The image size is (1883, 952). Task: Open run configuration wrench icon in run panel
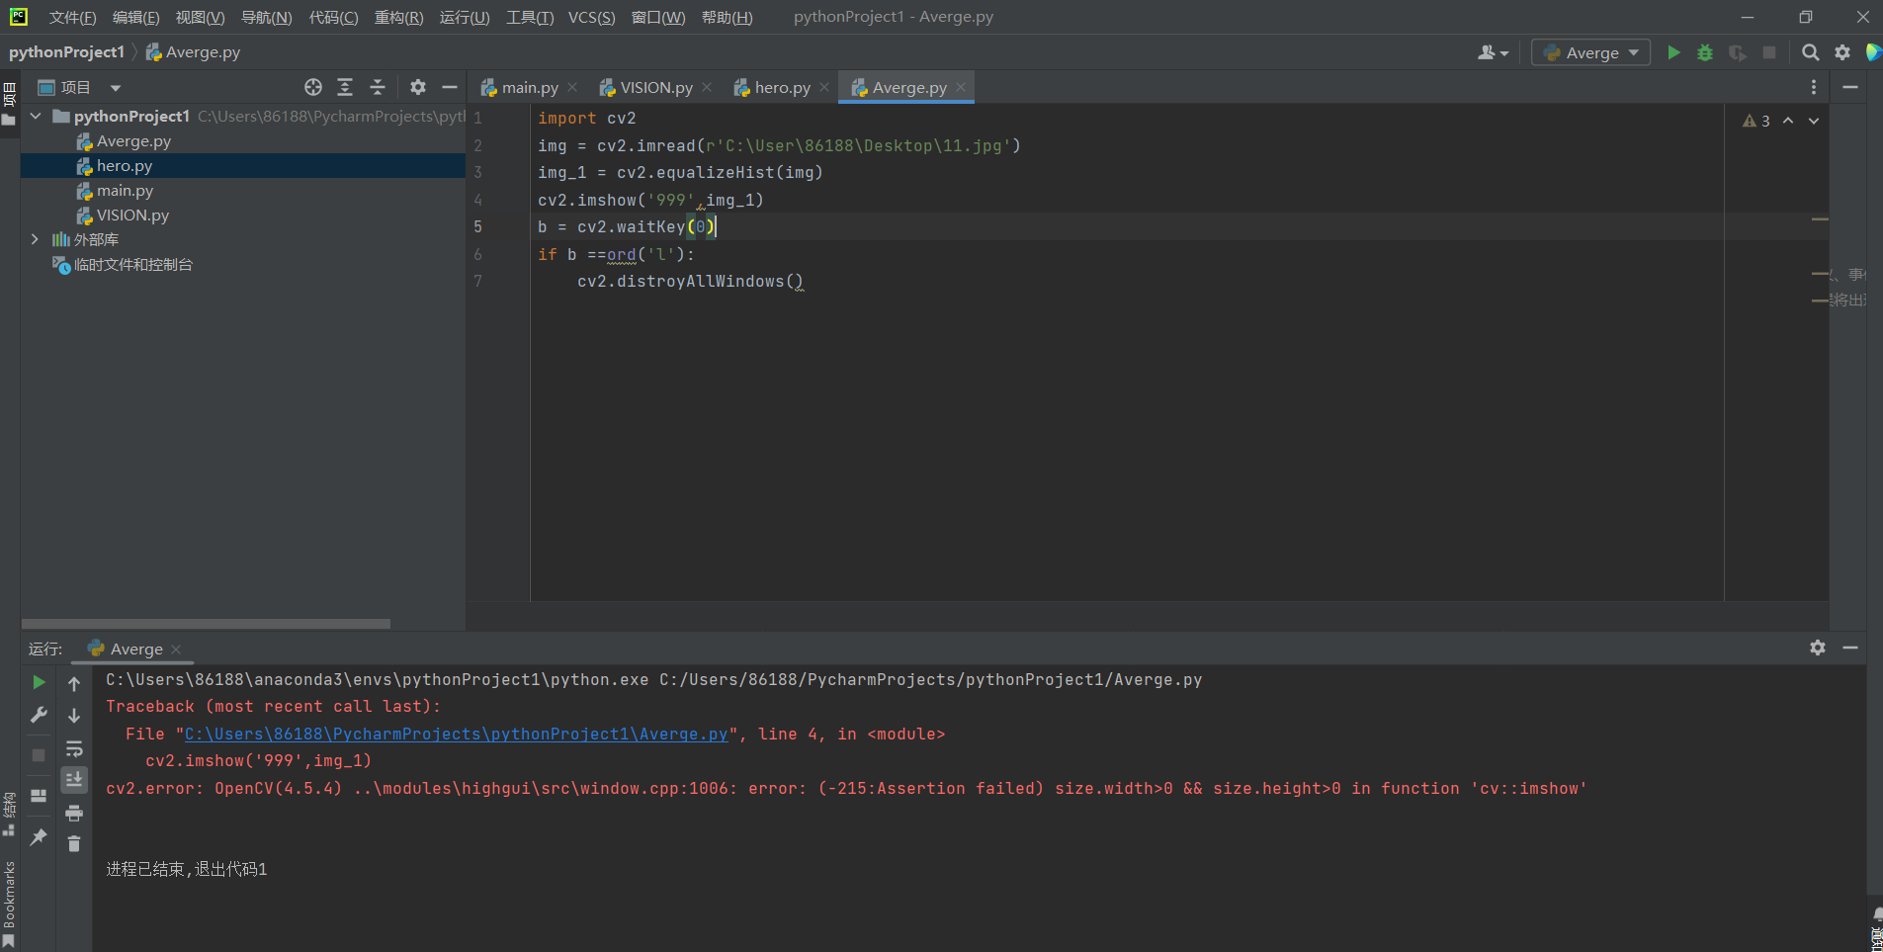click(x=39, y=715)
